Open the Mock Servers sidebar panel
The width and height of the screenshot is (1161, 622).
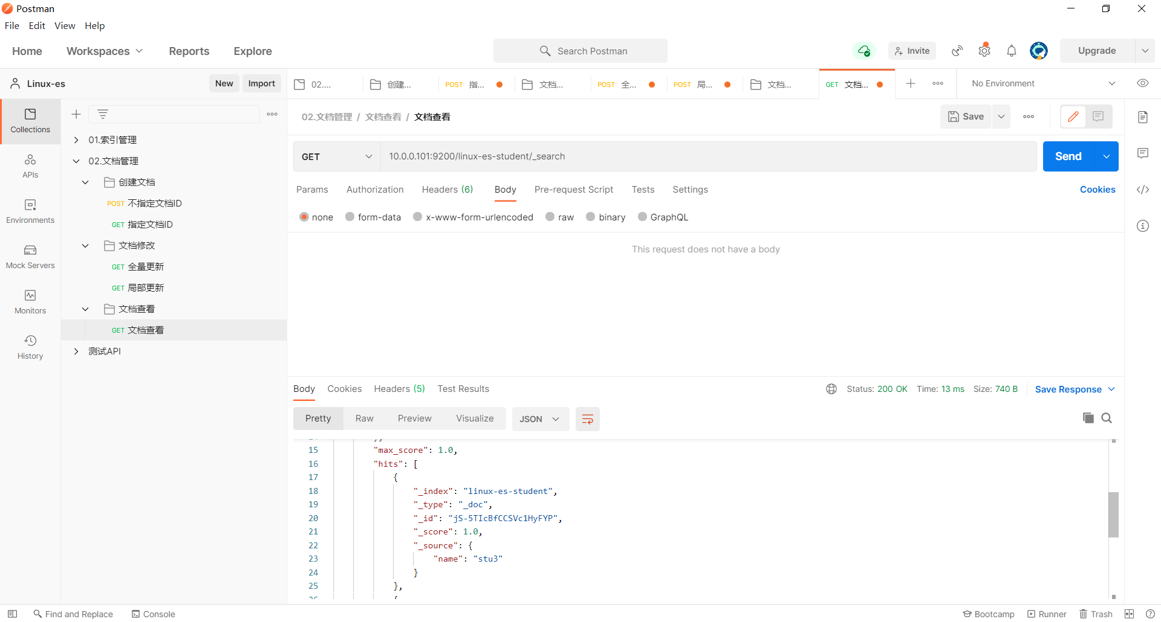[x=30, y=257]
